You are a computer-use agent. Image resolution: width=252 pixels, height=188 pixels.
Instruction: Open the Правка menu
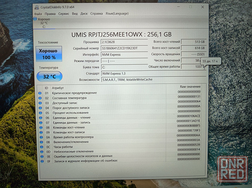50,14
